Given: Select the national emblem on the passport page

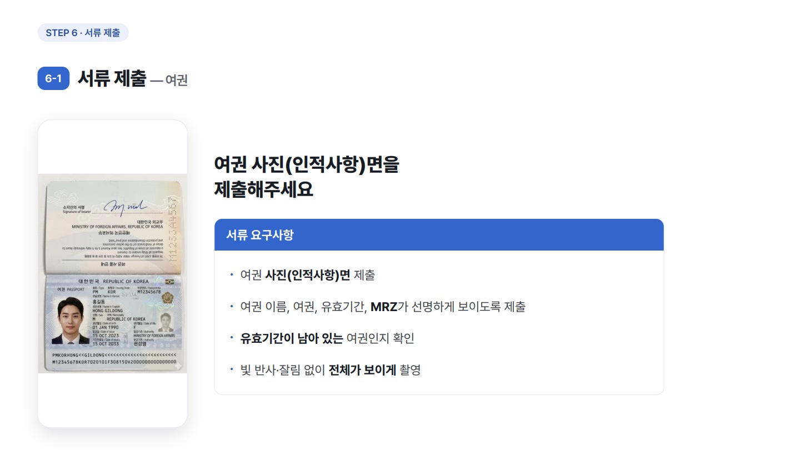Looking at the screenshot, I should pyautogui.click(x=167, y=301).
